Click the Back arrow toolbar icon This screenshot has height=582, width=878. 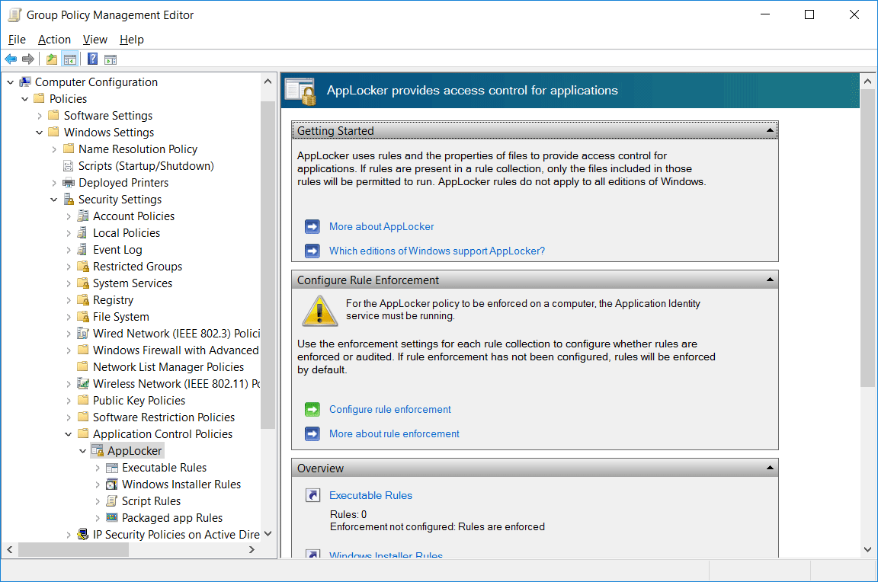[x=11, y=59]
